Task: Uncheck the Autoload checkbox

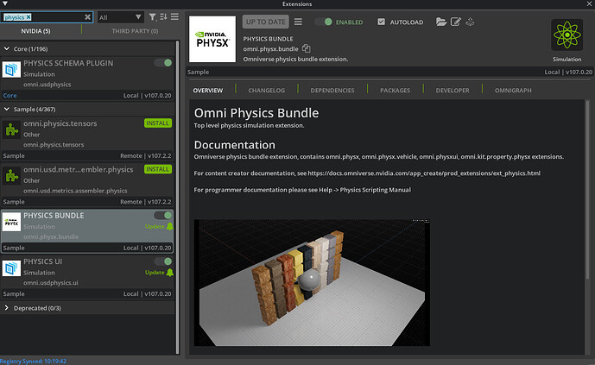Action: click(x=383, y=22)
